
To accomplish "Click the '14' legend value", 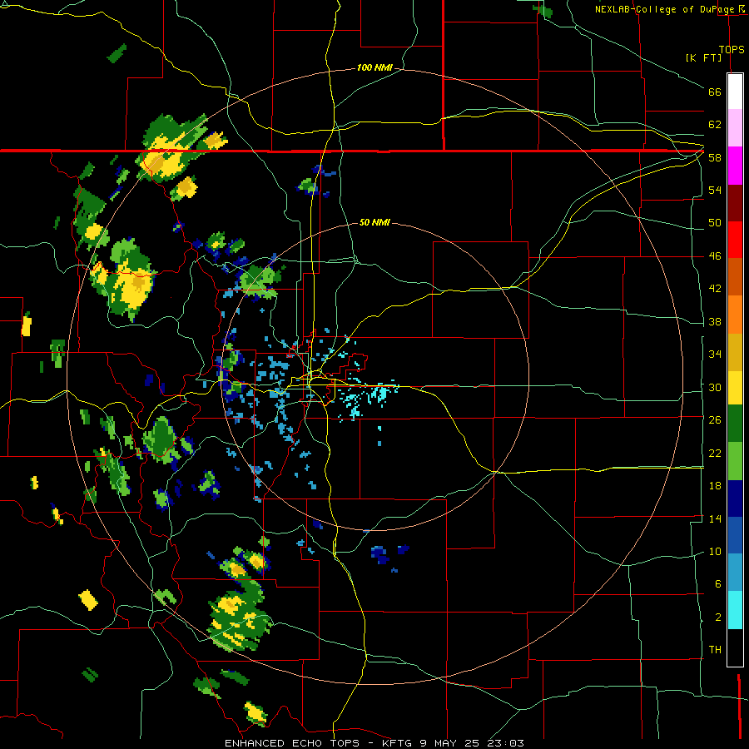I will pos(715,518).
